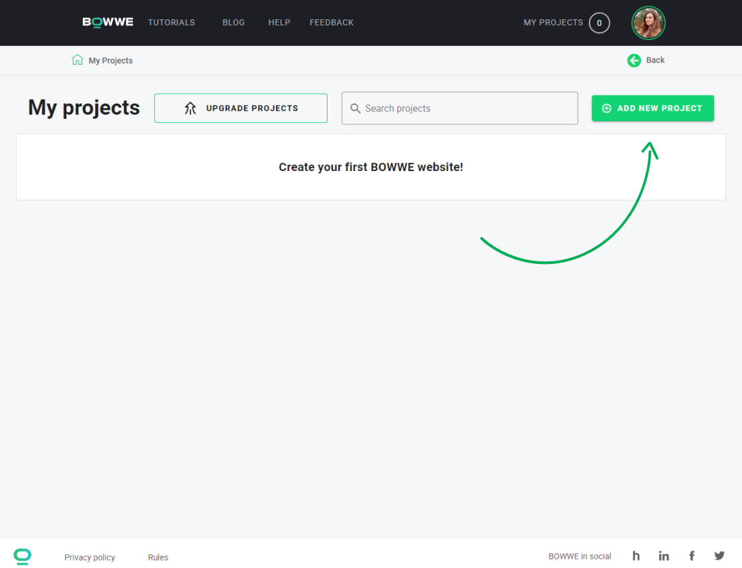Open the Feedback menu item
Screen dimensions: 742x568
[332, 22]
